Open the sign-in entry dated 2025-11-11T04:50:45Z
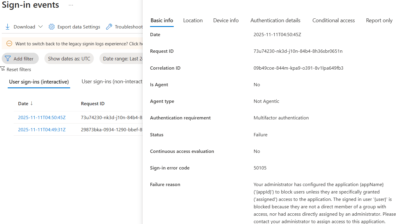The image size is (396, 224). tap(42, 117)
